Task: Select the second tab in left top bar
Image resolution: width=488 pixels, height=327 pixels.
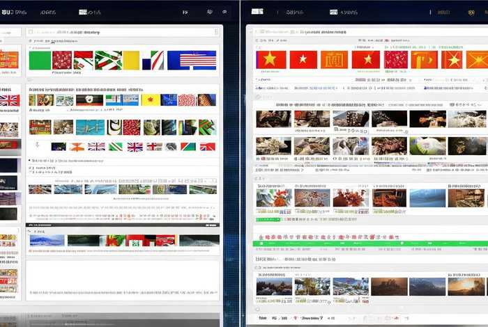Action: (x=47, y=12)
